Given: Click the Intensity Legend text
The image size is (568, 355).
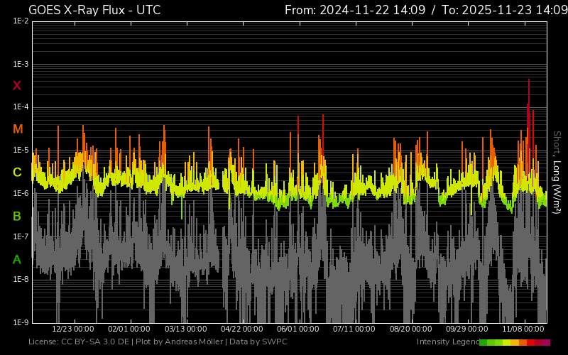Looking at the screenshot, I should [x=447, y=342].
